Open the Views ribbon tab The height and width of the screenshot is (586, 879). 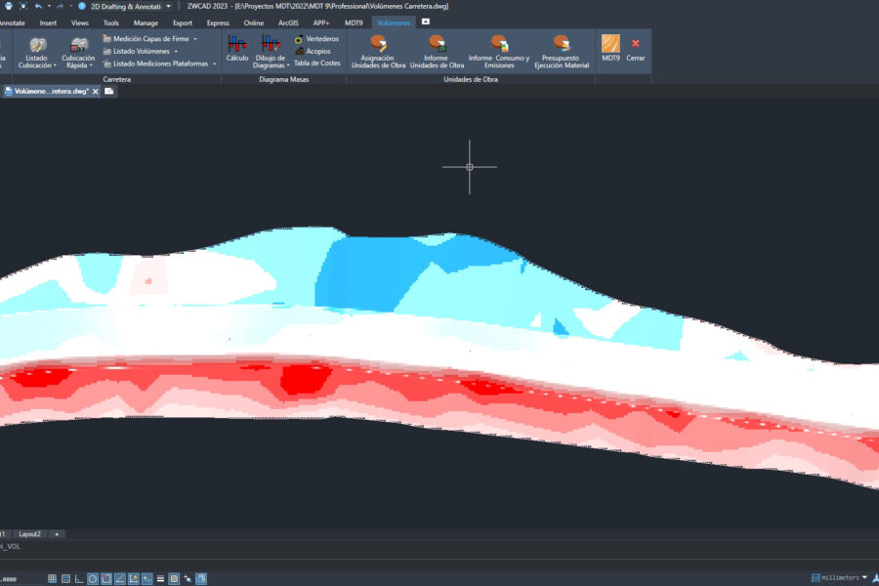(x=80, y=23)
